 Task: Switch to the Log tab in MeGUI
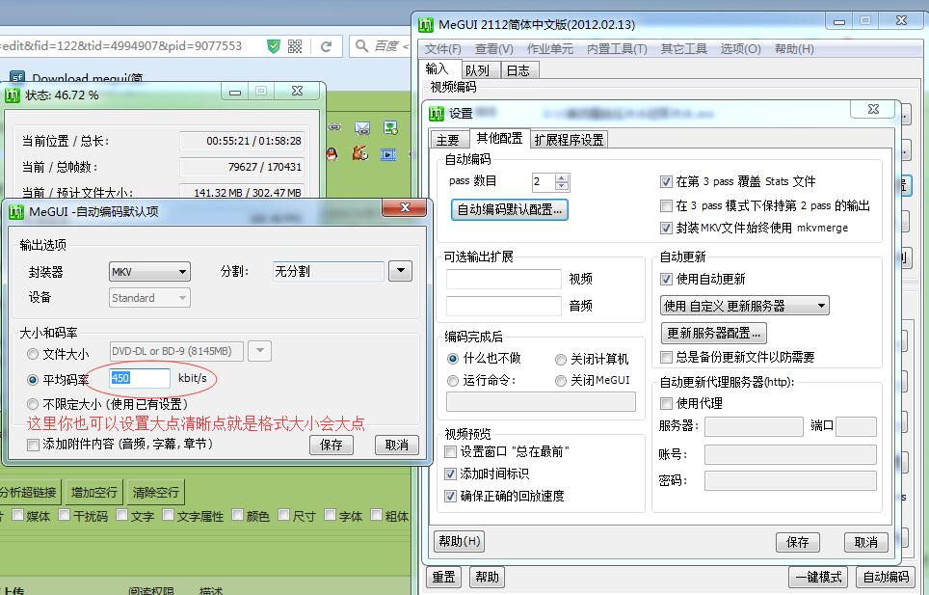pyautogui.click(x=518, y=70)
